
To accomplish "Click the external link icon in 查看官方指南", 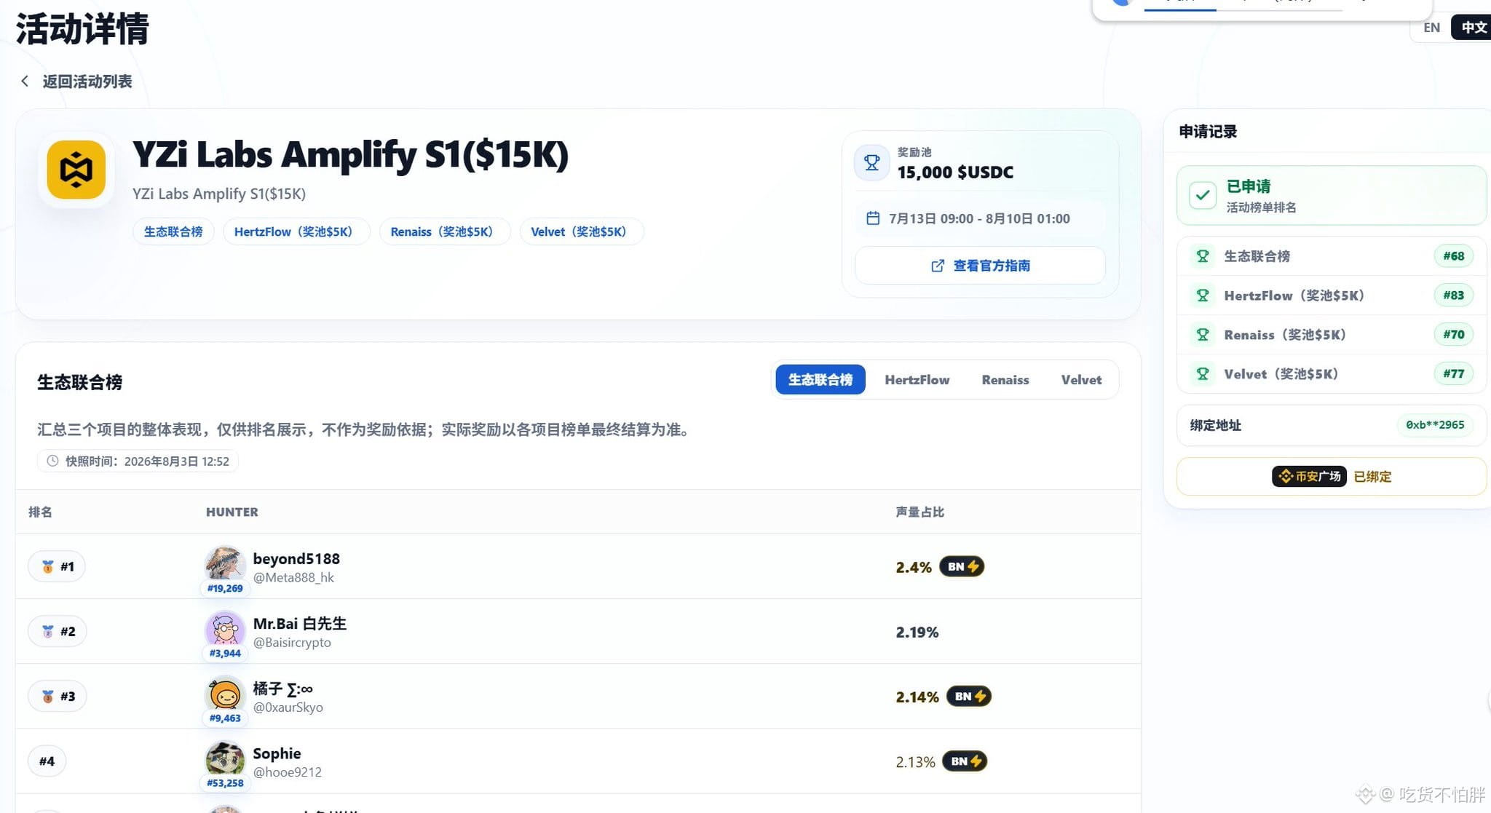I will 938,266.
